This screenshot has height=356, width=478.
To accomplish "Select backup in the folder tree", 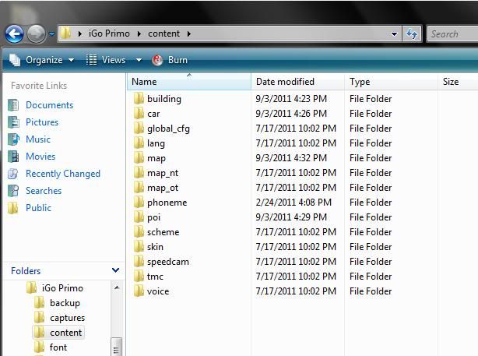I will point(65,303).
